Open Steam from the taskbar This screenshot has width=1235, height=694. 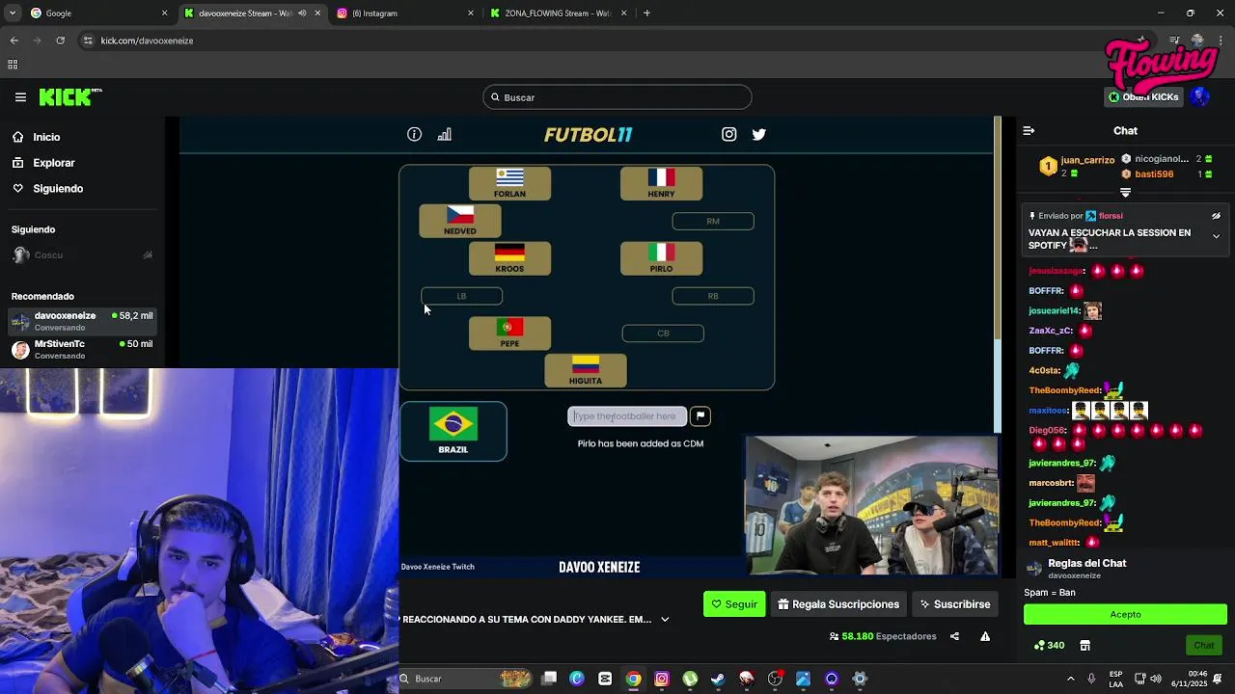[x=718, y=679]
